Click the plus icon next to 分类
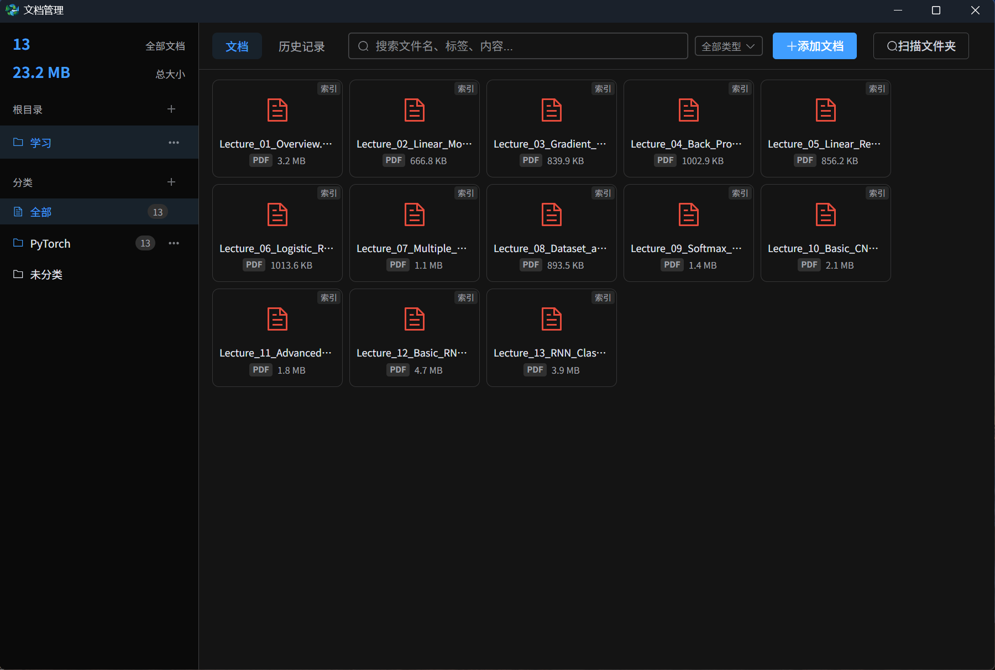Viewport: 995px width, 670px height. (171, 182)
